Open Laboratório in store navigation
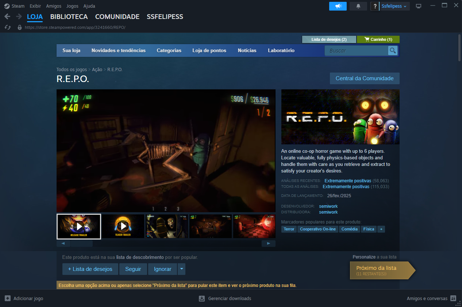The height and width of the screenshot is (307, 462). [281, 51]
